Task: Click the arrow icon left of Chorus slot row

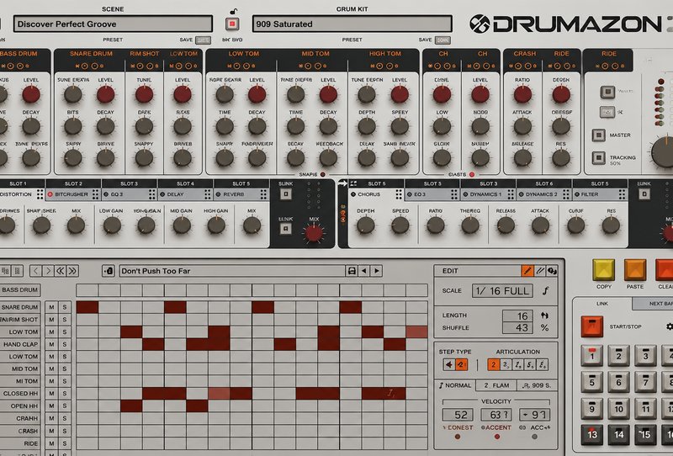Action: 342,183
